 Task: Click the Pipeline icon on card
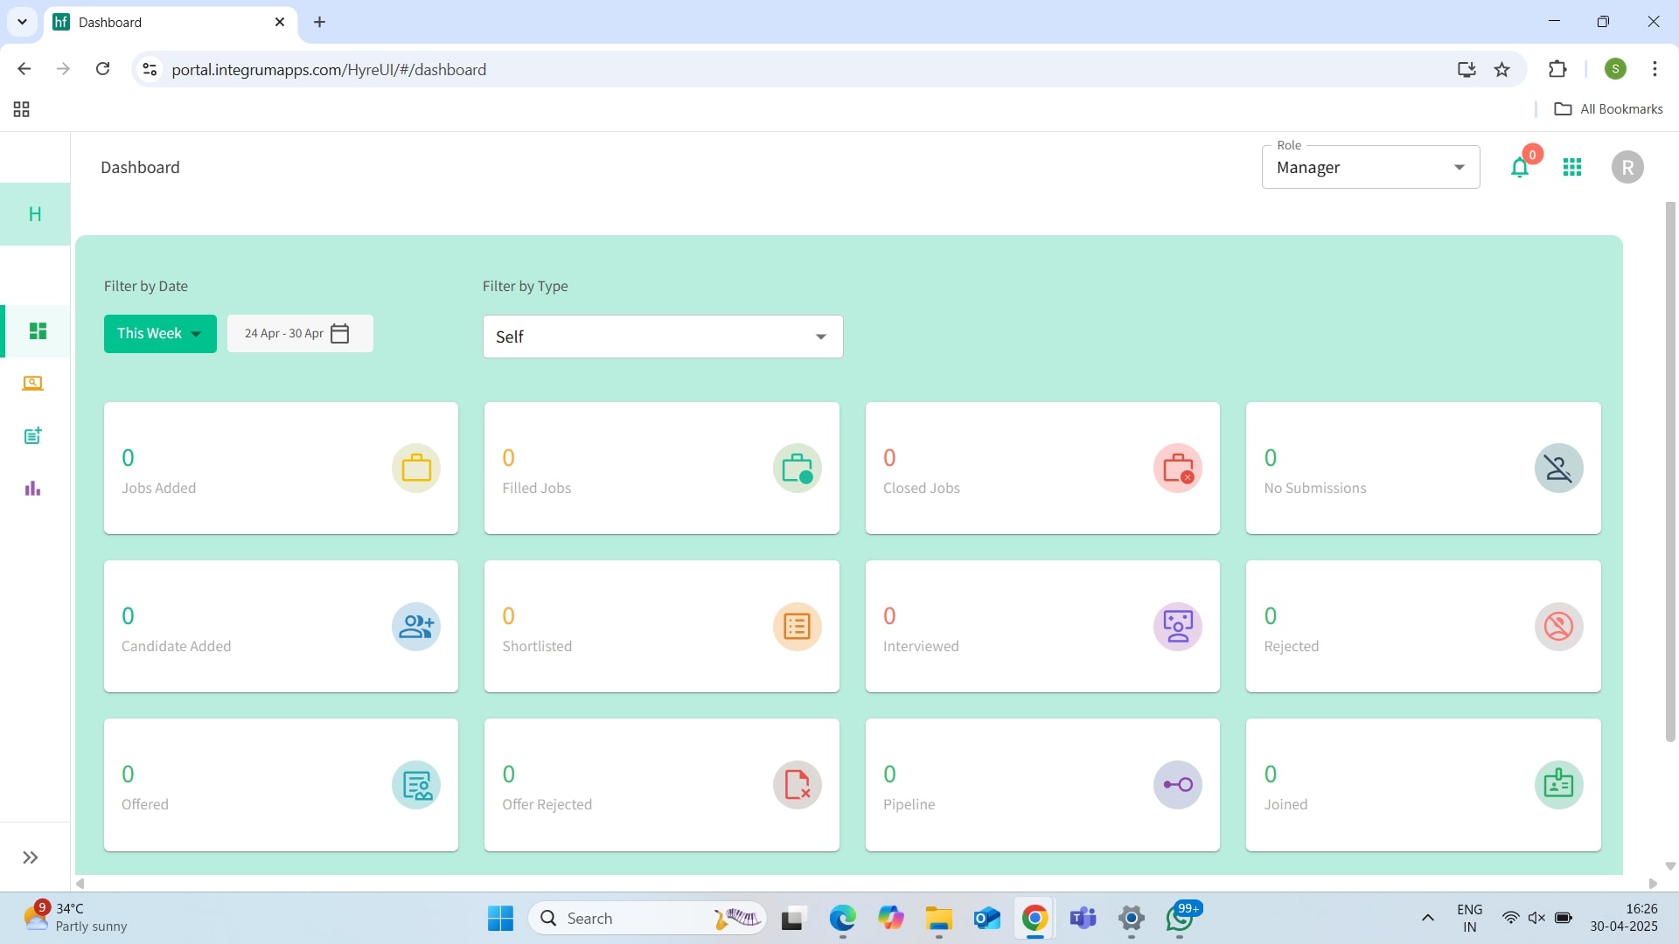(1177, 785)
